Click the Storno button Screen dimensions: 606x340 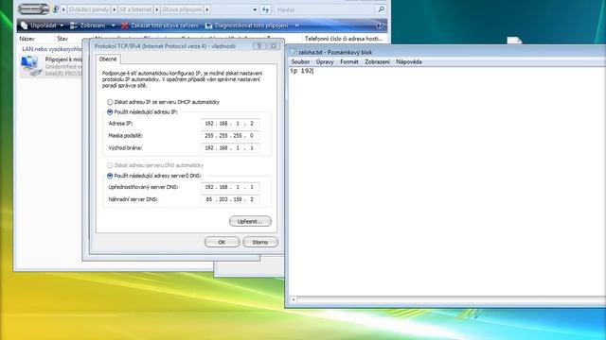260,242
